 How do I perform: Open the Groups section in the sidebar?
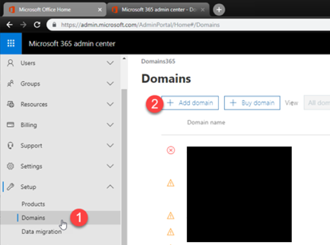click(x=60, y=84)
